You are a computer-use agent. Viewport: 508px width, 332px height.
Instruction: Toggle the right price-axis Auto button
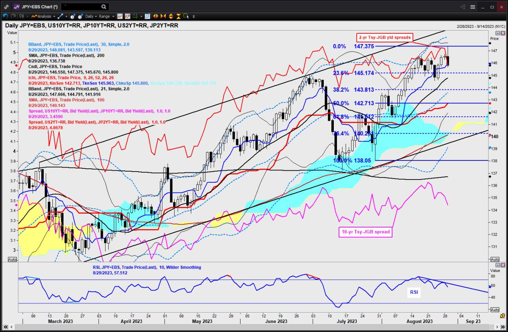(x=495, y=259)
